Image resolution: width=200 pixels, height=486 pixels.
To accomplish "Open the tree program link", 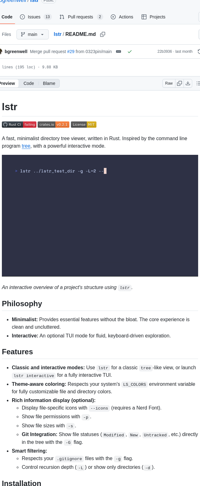I will click(x=26, y=146).
